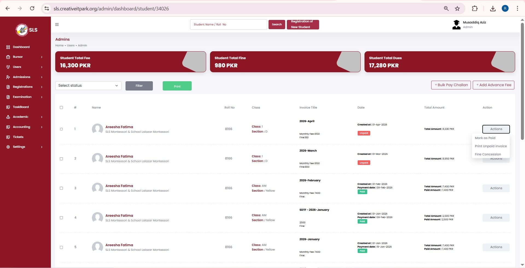Select Fine Concession from the Actions menu
525x268 pixels.
(488, 154)
